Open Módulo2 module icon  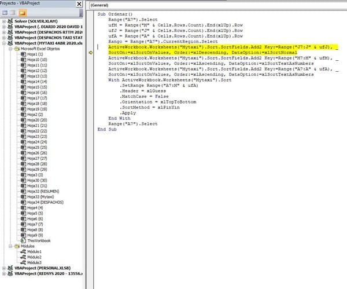coord(23,257)
